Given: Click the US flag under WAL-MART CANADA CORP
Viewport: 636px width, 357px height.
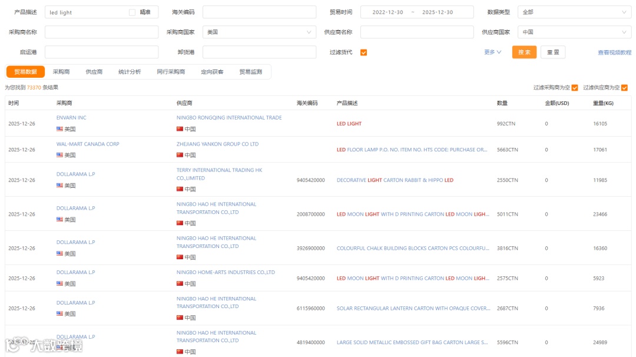Looking at the screenshot, I should coord(59,155).
